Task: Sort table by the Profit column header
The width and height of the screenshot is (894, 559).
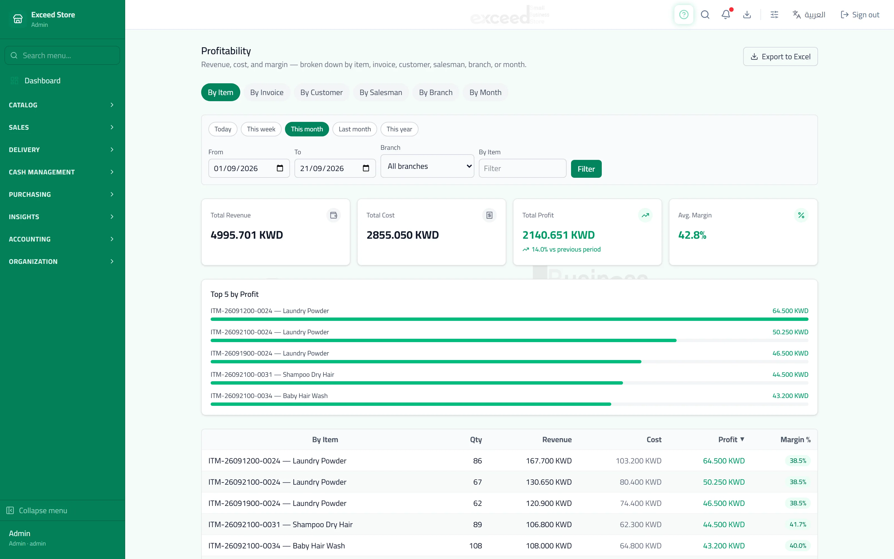Action: point(731,440)
